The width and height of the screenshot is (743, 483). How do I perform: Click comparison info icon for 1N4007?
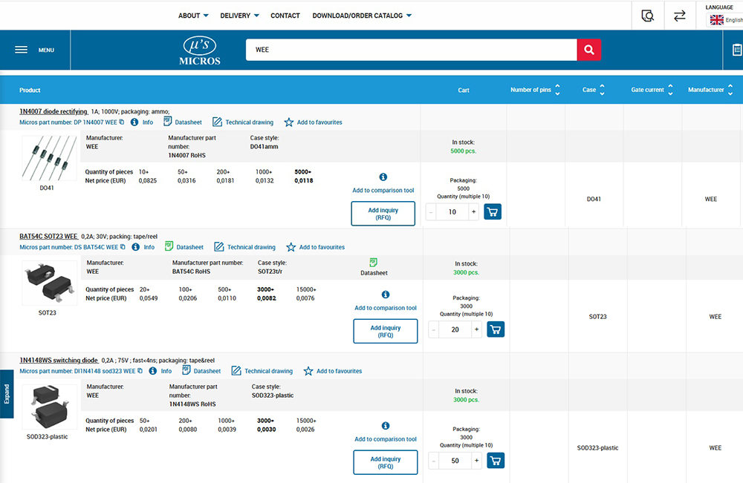(x=383, y=177)
